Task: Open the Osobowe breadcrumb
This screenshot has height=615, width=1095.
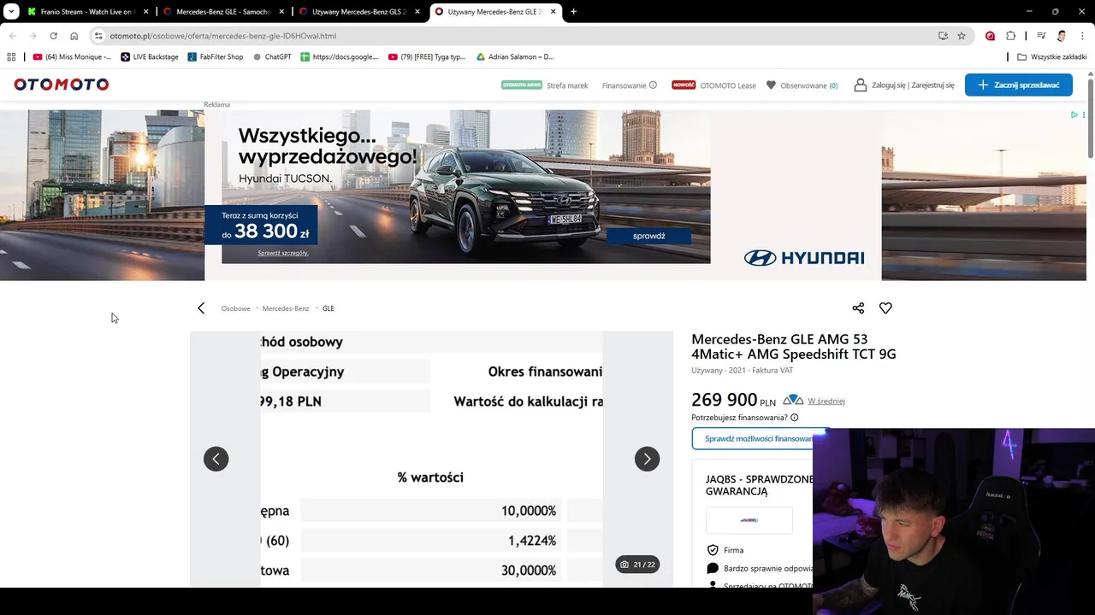Action: (x=235, y=308)
